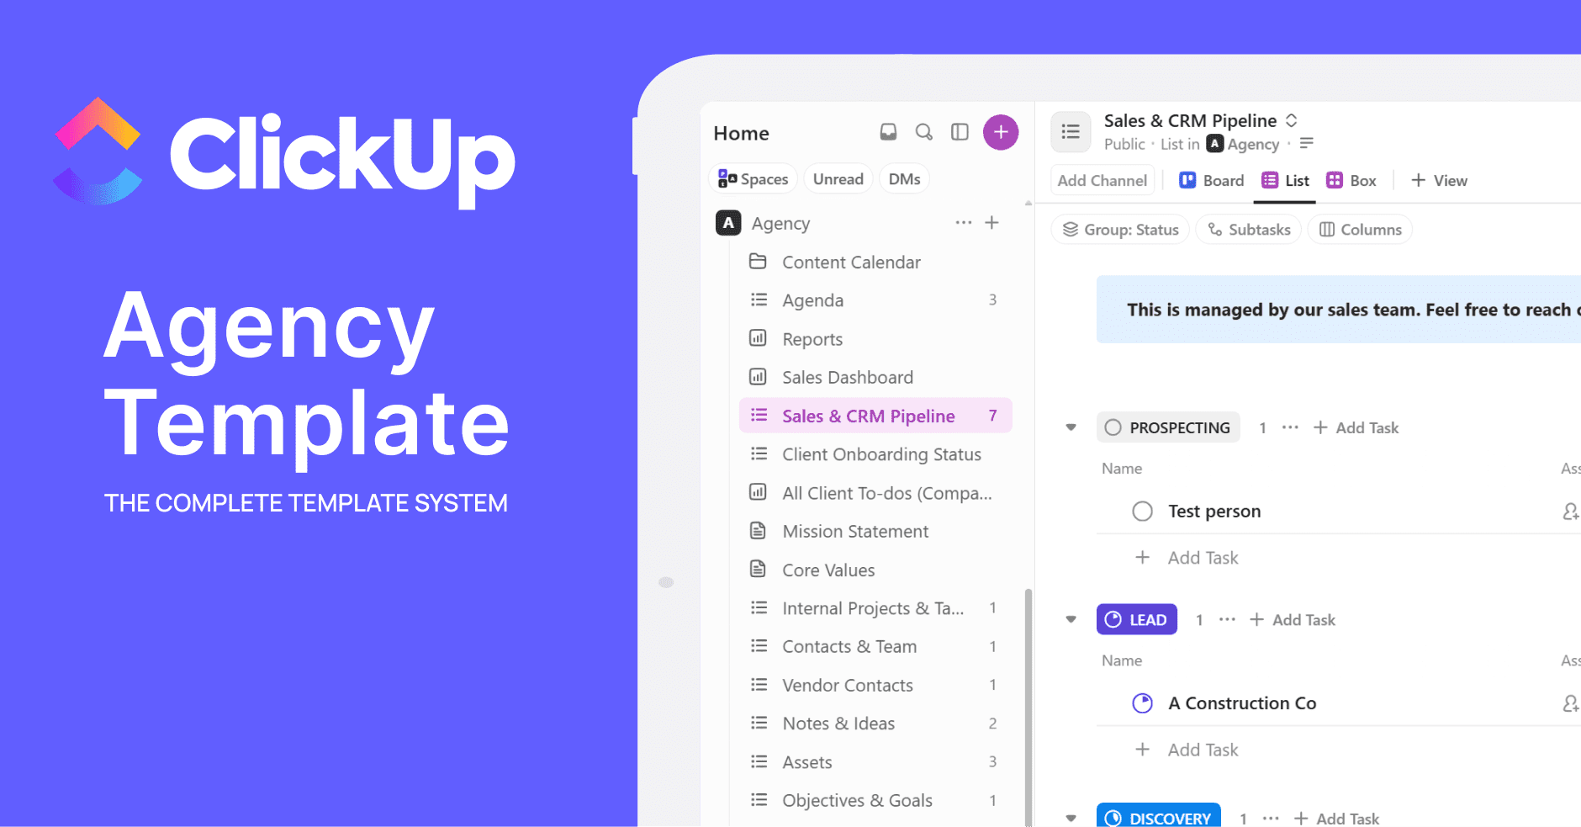The height and width of the screenshot is (827, 1581).
Task: Switch to the List view tab
Action: 1285,181
